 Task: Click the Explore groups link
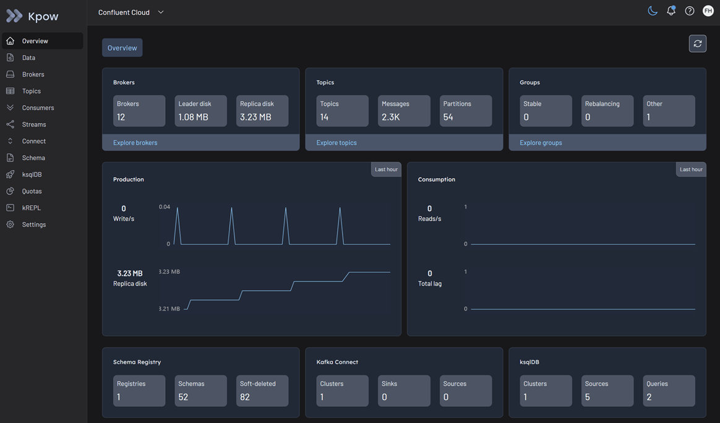pyautogui.click(x=541, y=143)
